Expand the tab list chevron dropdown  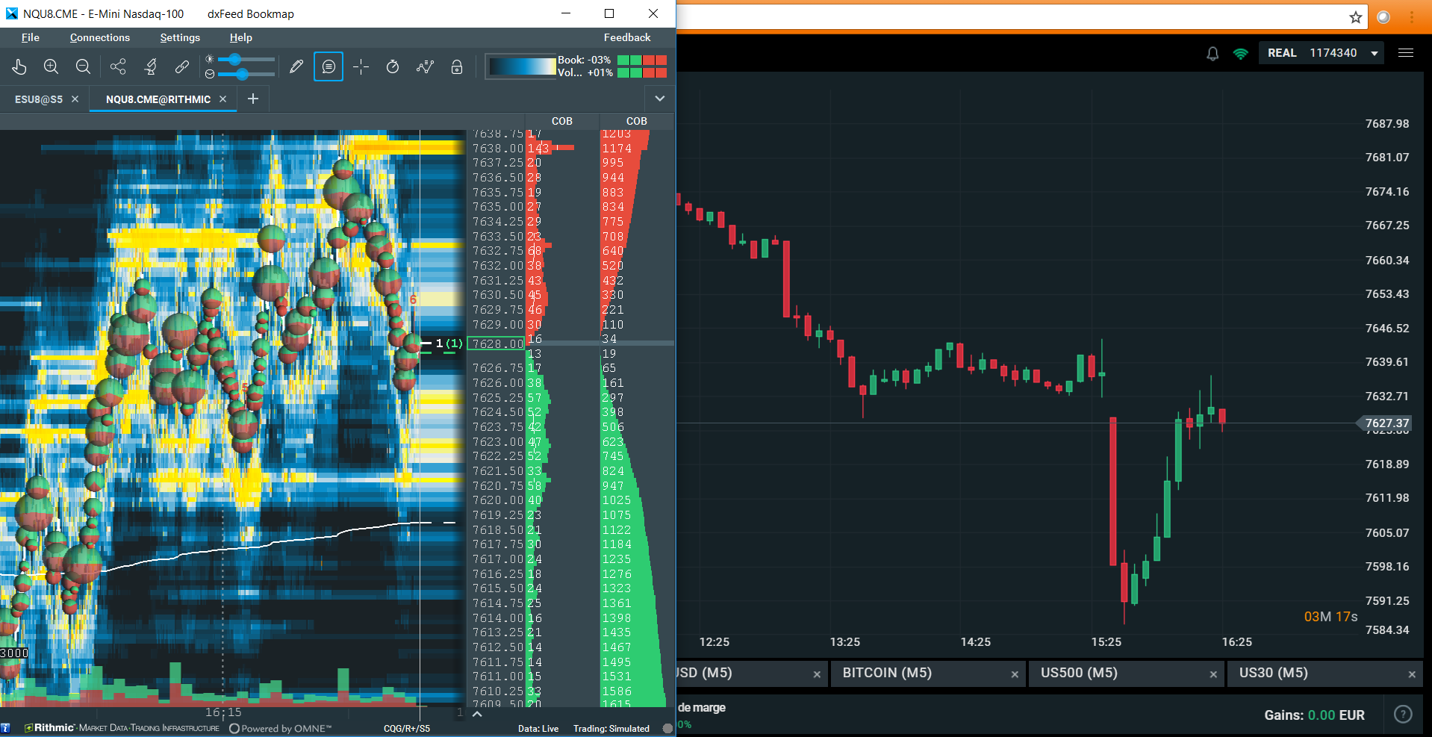coord(659,99)
